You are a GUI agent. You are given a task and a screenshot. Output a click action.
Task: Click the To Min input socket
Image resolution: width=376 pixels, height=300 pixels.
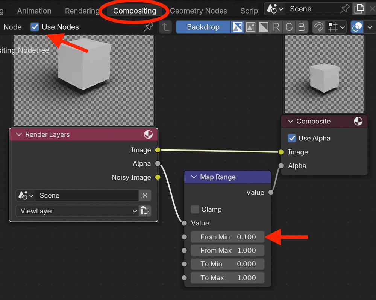click(184, 264)
